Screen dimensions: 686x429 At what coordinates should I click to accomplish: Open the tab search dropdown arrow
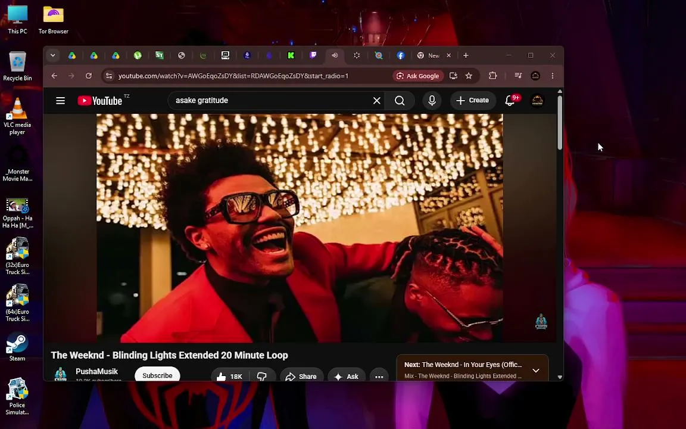click(x=52, y=55)
